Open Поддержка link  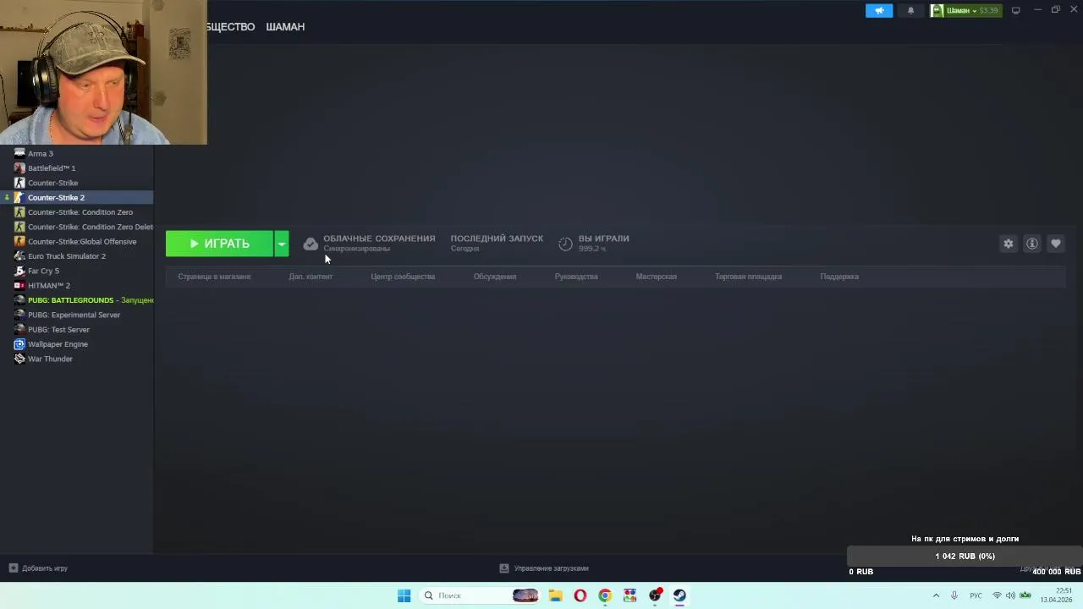(839, 277)
